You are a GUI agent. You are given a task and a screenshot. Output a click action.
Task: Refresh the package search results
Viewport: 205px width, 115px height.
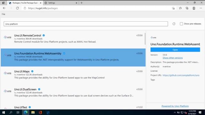click(x=174, y=24)
